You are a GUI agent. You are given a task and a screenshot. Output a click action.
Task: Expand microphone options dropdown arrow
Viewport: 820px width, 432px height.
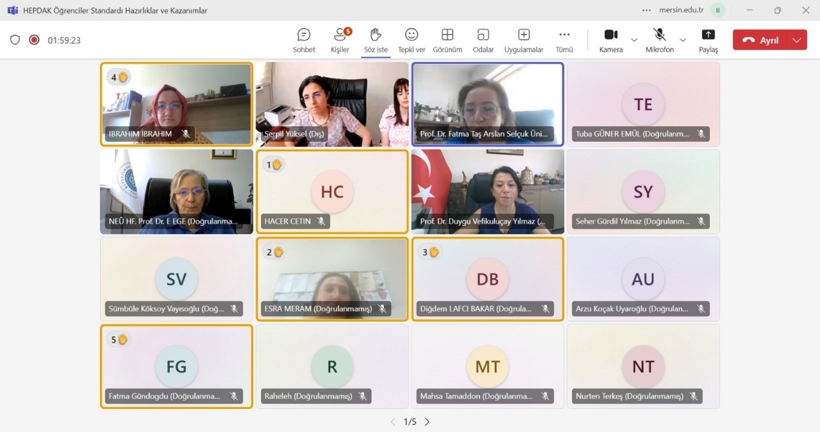pyautogui.click(x=683, y=40)
